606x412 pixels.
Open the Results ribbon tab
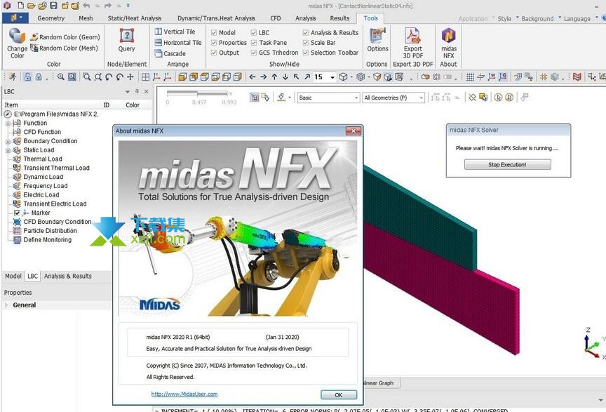point(339,18)
